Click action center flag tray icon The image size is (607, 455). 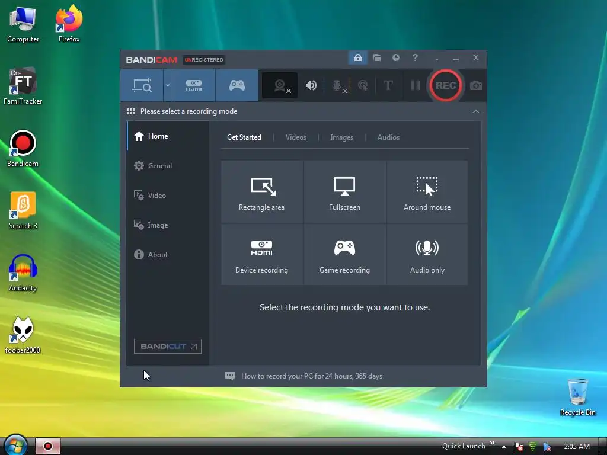[518, 447]
